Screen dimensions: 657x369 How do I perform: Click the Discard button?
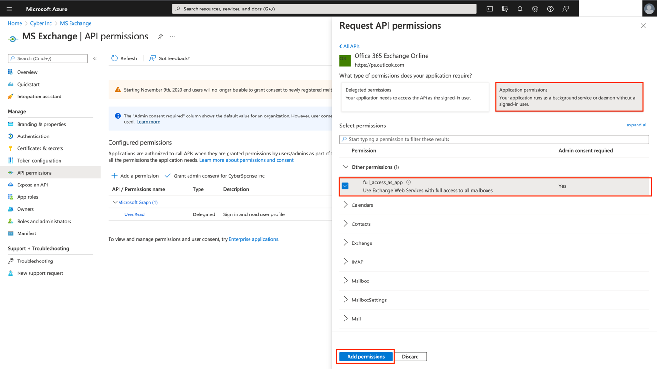[410, 357]
